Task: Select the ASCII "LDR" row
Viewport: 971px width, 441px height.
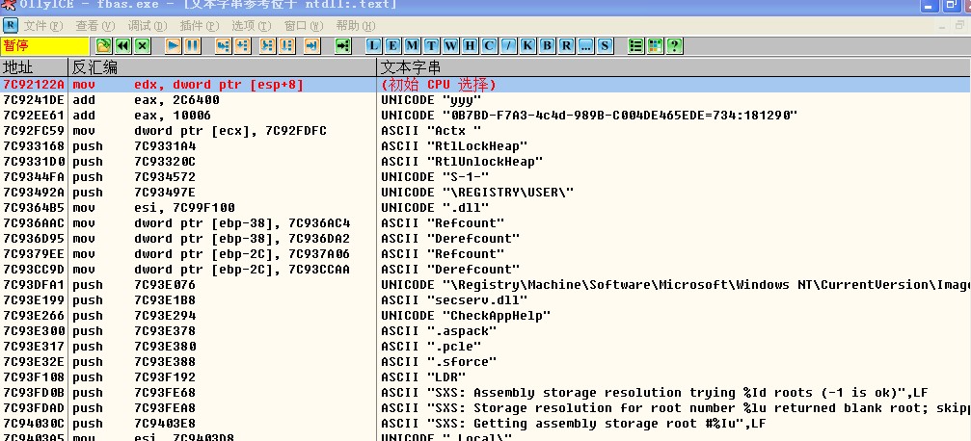Action: coord(485,377)
